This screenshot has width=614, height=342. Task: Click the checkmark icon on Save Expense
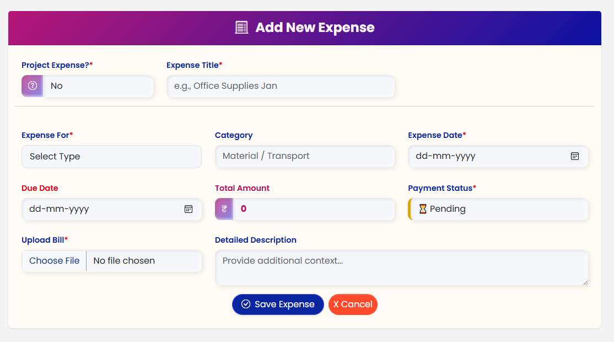pos(245,304)
